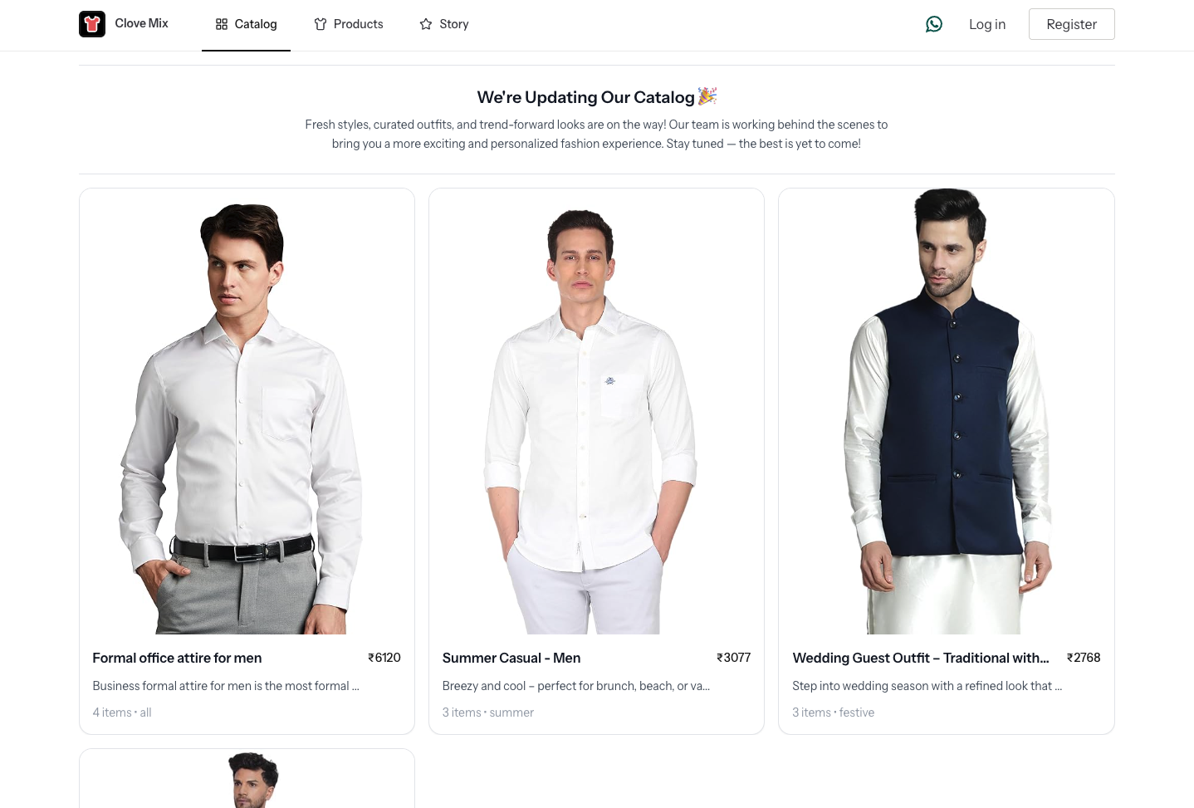The image size is (1194, 808).
Task: Click '4 items · all' label
Action: pyautogui.click(x=122, y=713)
